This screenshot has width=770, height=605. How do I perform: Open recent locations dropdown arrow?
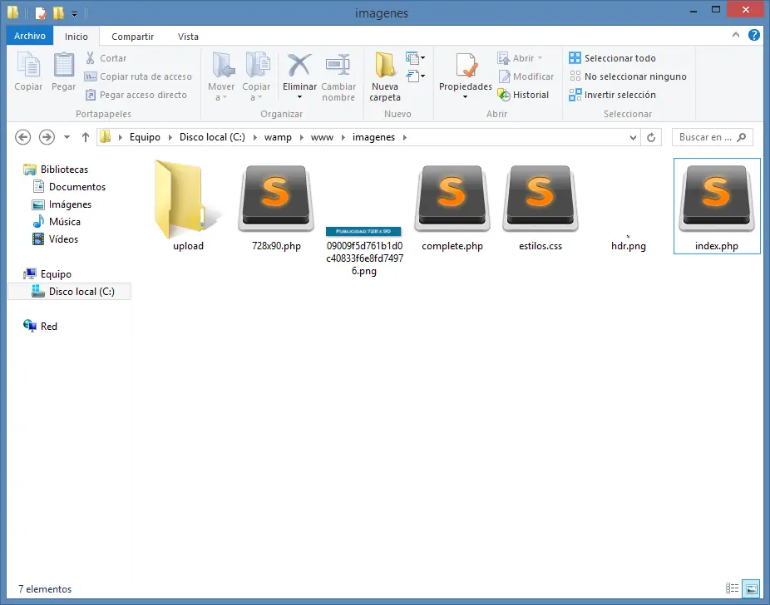[67, 137]
